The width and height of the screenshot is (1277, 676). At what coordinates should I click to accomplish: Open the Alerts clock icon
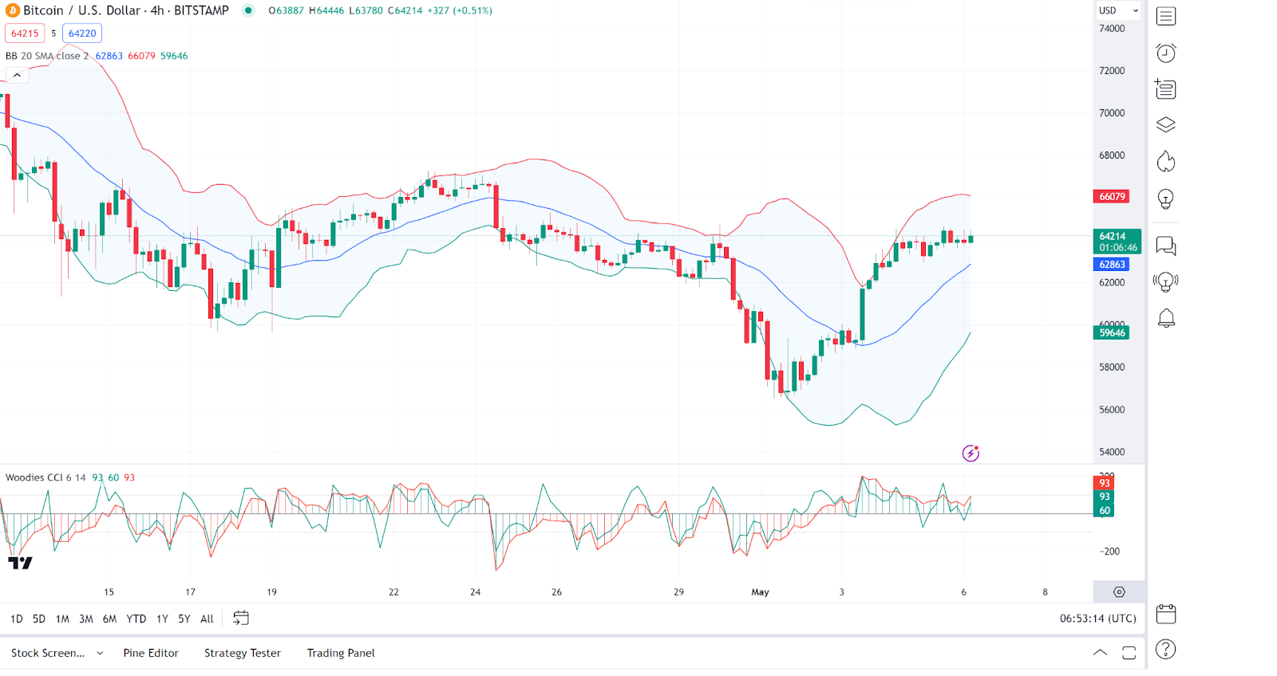[1166, 53]
